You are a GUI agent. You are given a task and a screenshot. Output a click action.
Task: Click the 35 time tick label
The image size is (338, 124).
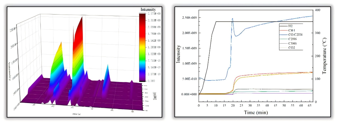coord(258,106)
